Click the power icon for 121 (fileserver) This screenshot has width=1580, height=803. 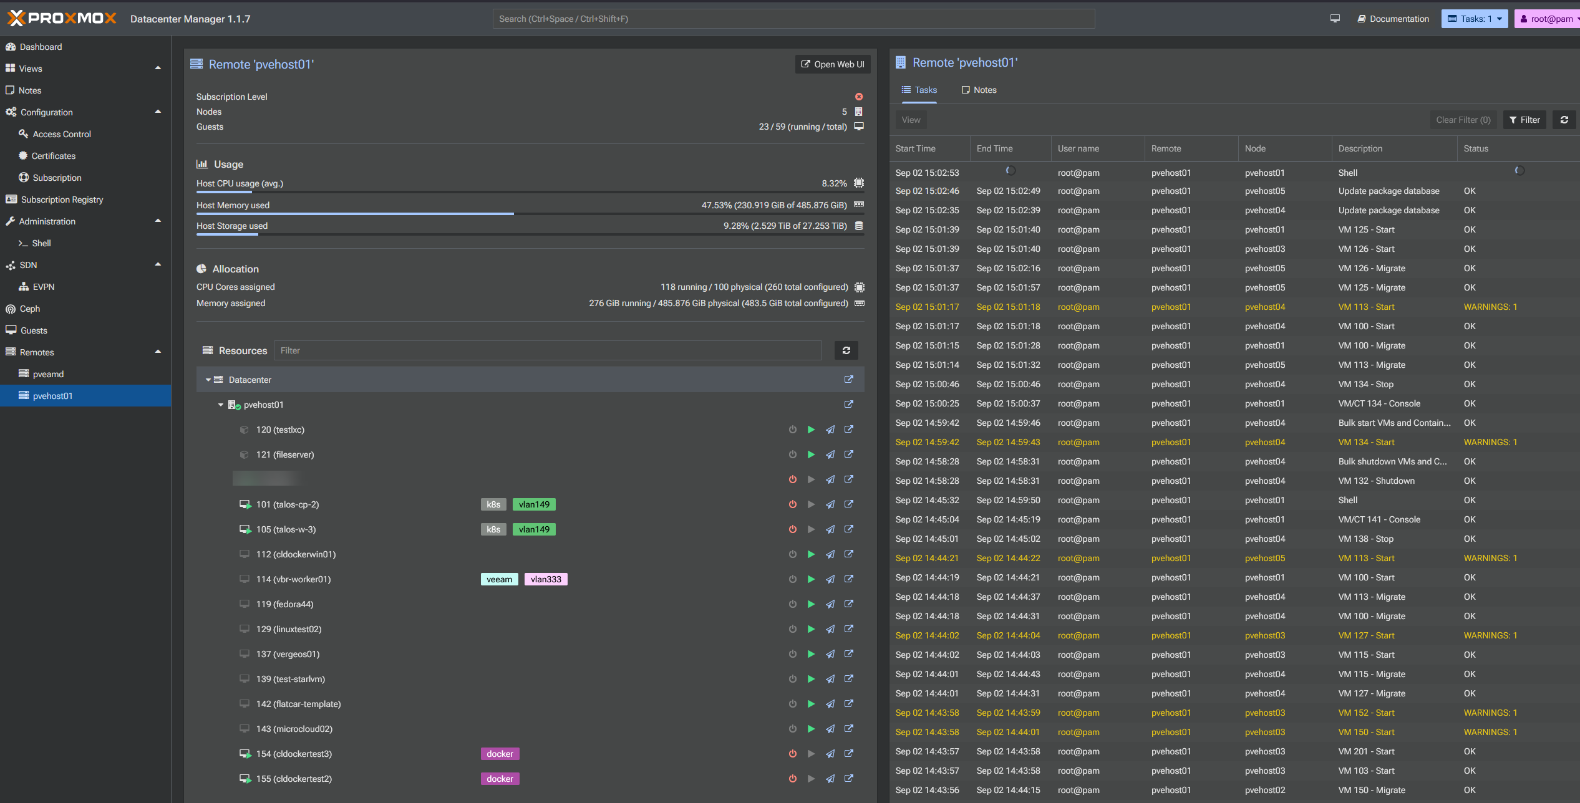[x=792, y=454]
